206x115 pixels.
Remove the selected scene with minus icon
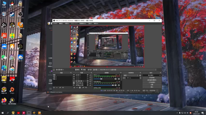coord(57,87)
